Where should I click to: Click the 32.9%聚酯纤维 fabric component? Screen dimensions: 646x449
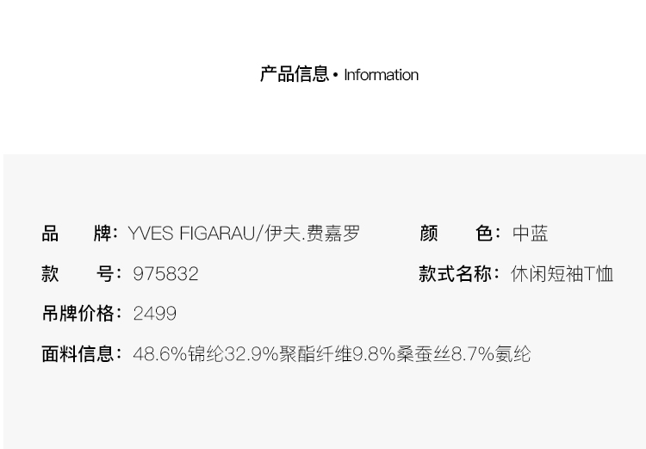(288, 354)
